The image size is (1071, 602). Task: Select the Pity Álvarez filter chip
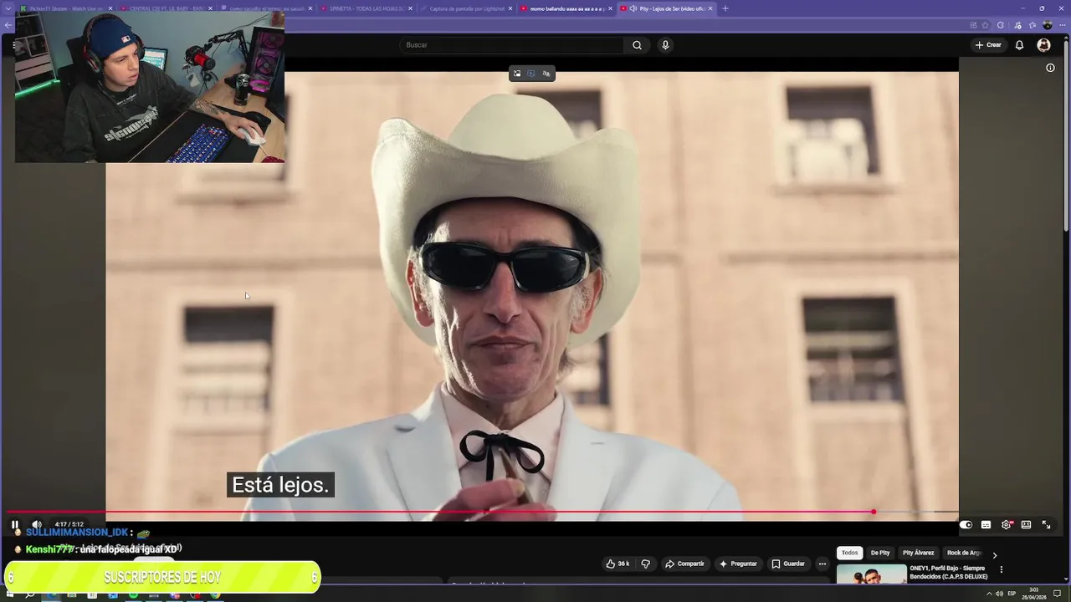click(918, 553)
